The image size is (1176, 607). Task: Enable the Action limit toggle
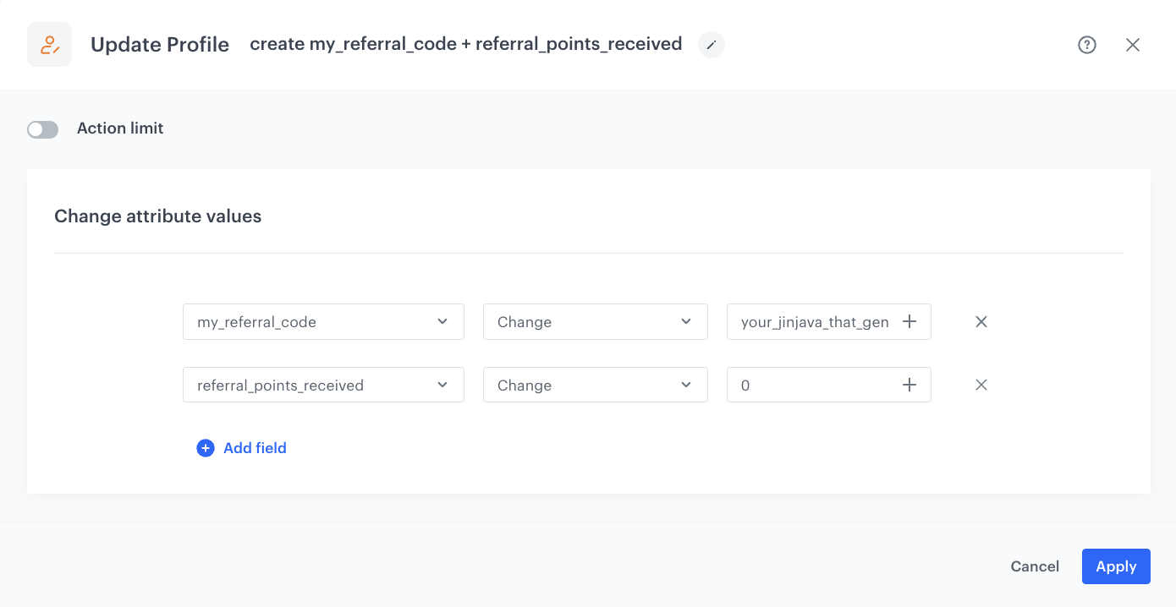(x=42, y=129)
